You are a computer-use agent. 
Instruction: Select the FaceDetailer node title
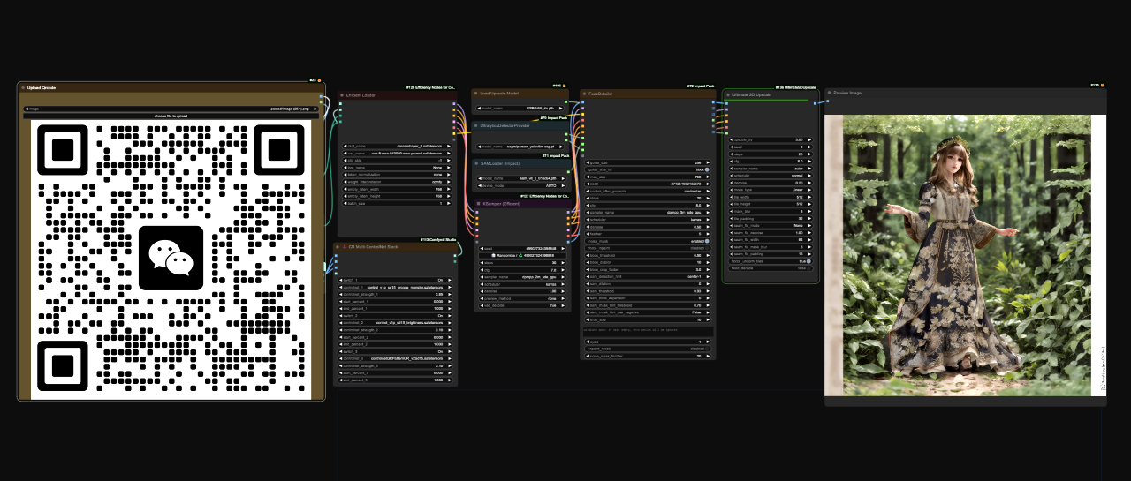(602, 94)
